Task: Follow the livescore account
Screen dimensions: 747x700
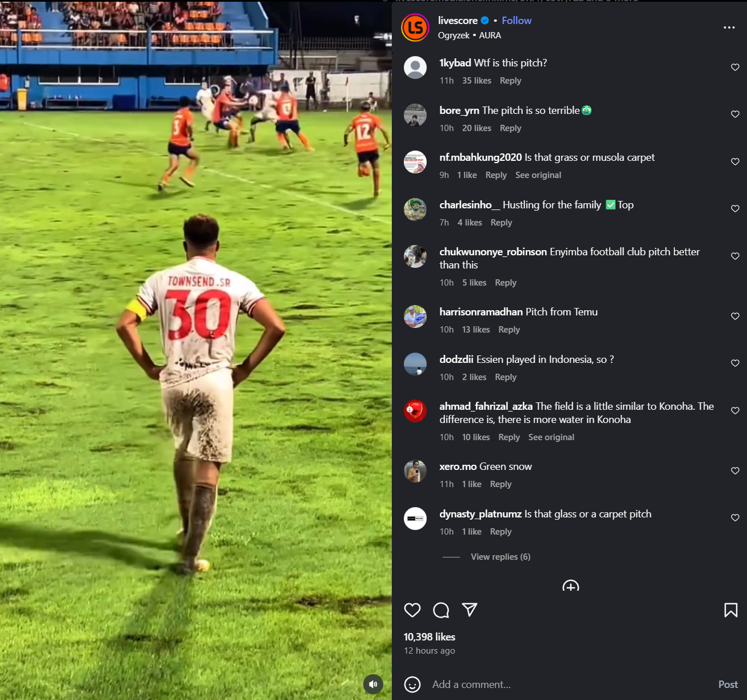Action: tap(516, 21)
